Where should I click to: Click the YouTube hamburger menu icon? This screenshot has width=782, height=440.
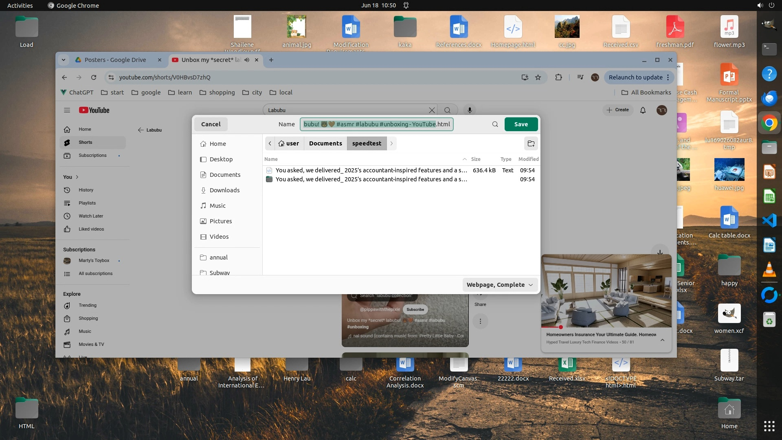point(67,110)
